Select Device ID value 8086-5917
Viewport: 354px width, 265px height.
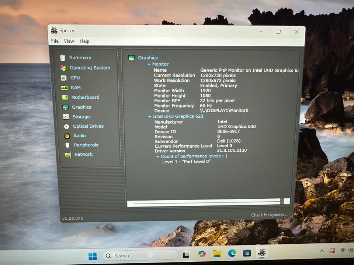229,131
